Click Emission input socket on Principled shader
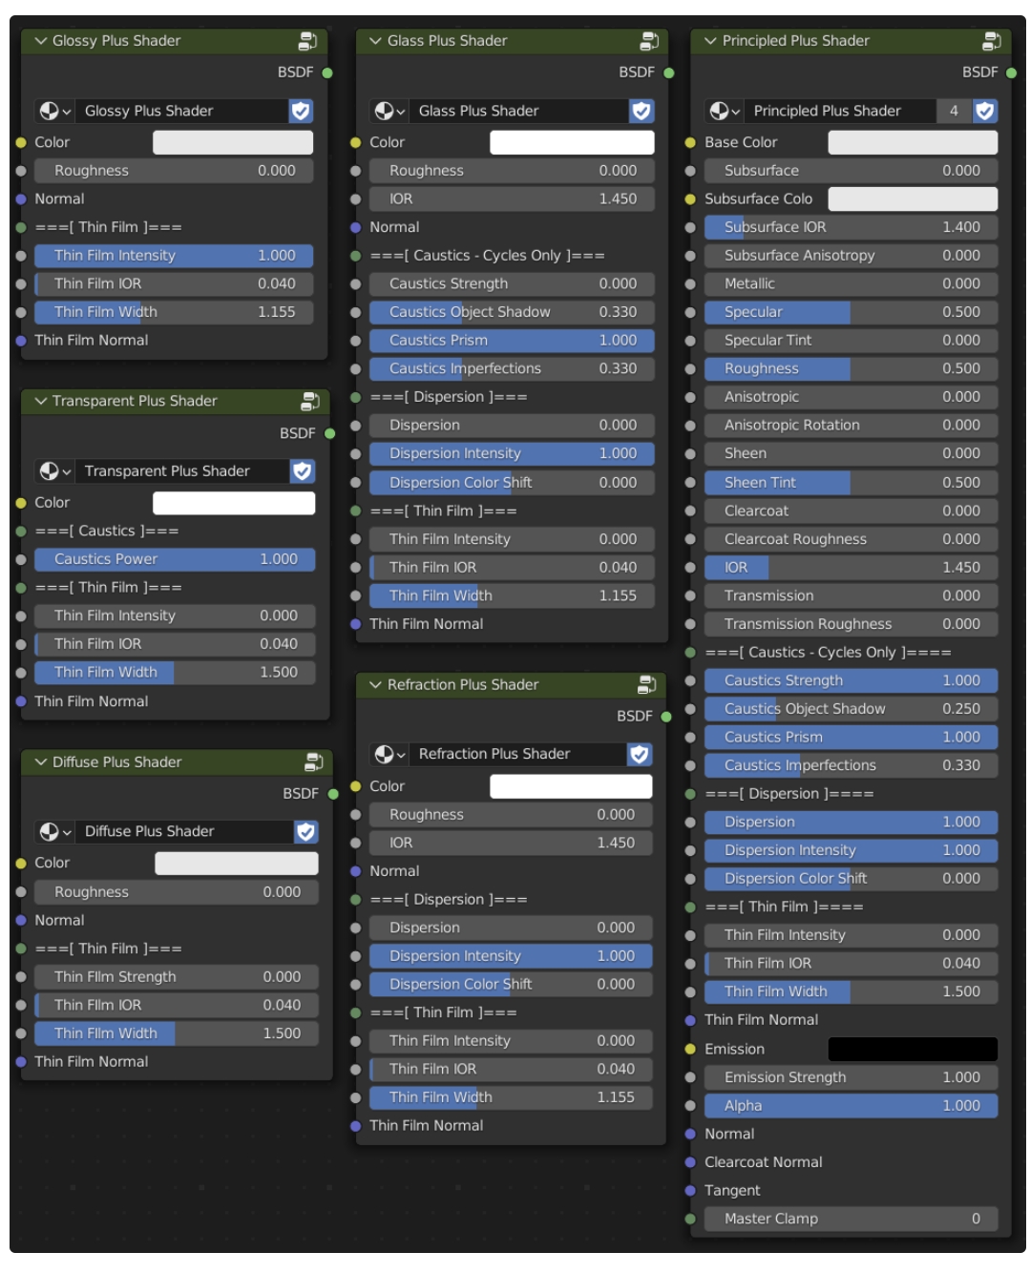 pyautogui.click(x=690, y=1049)
